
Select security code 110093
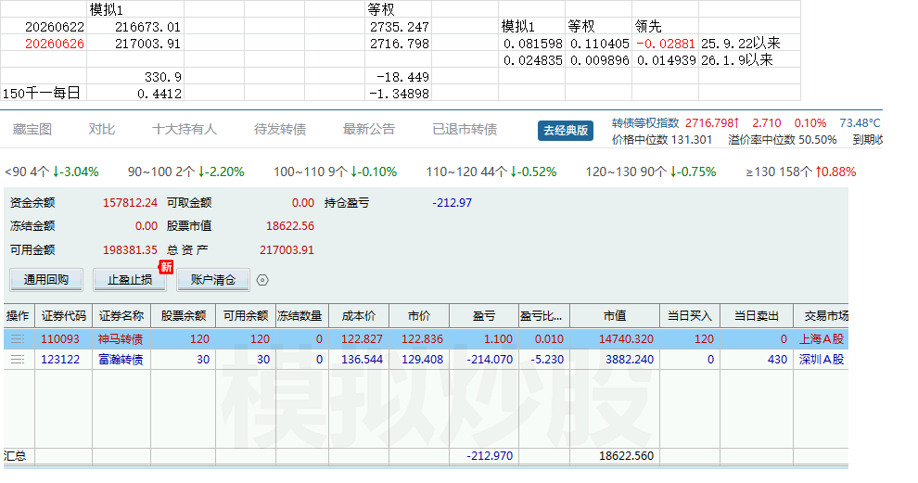59,339
